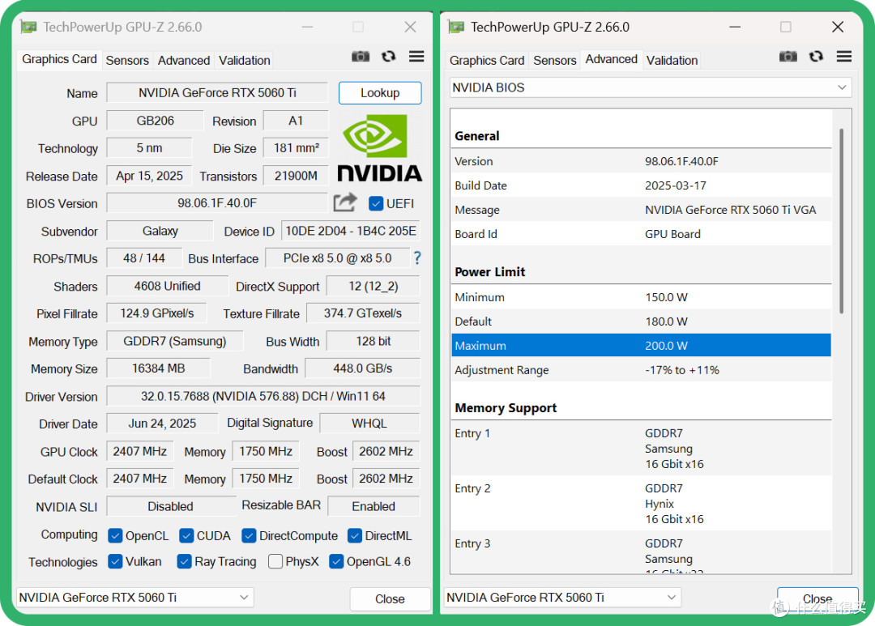875x626 pixels.
Task: Open GPU selector dropdown in right window
Action: (x=562, y=598)
